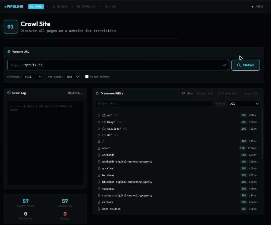Click the 01 badge beside Crawl Site heading
The image size is (271, 225).
(x=10, y=27)
